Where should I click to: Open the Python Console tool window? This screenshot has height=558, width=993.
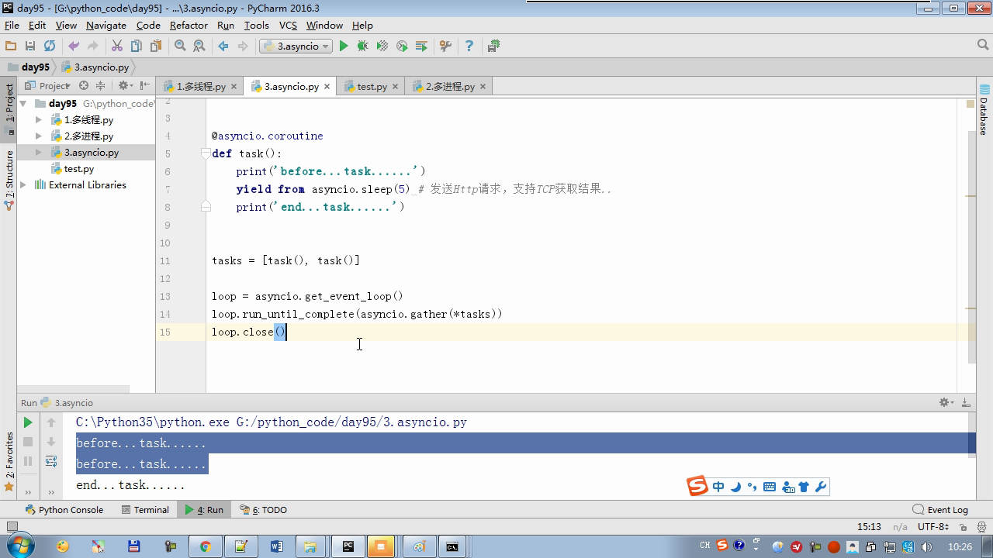[64, 510]
